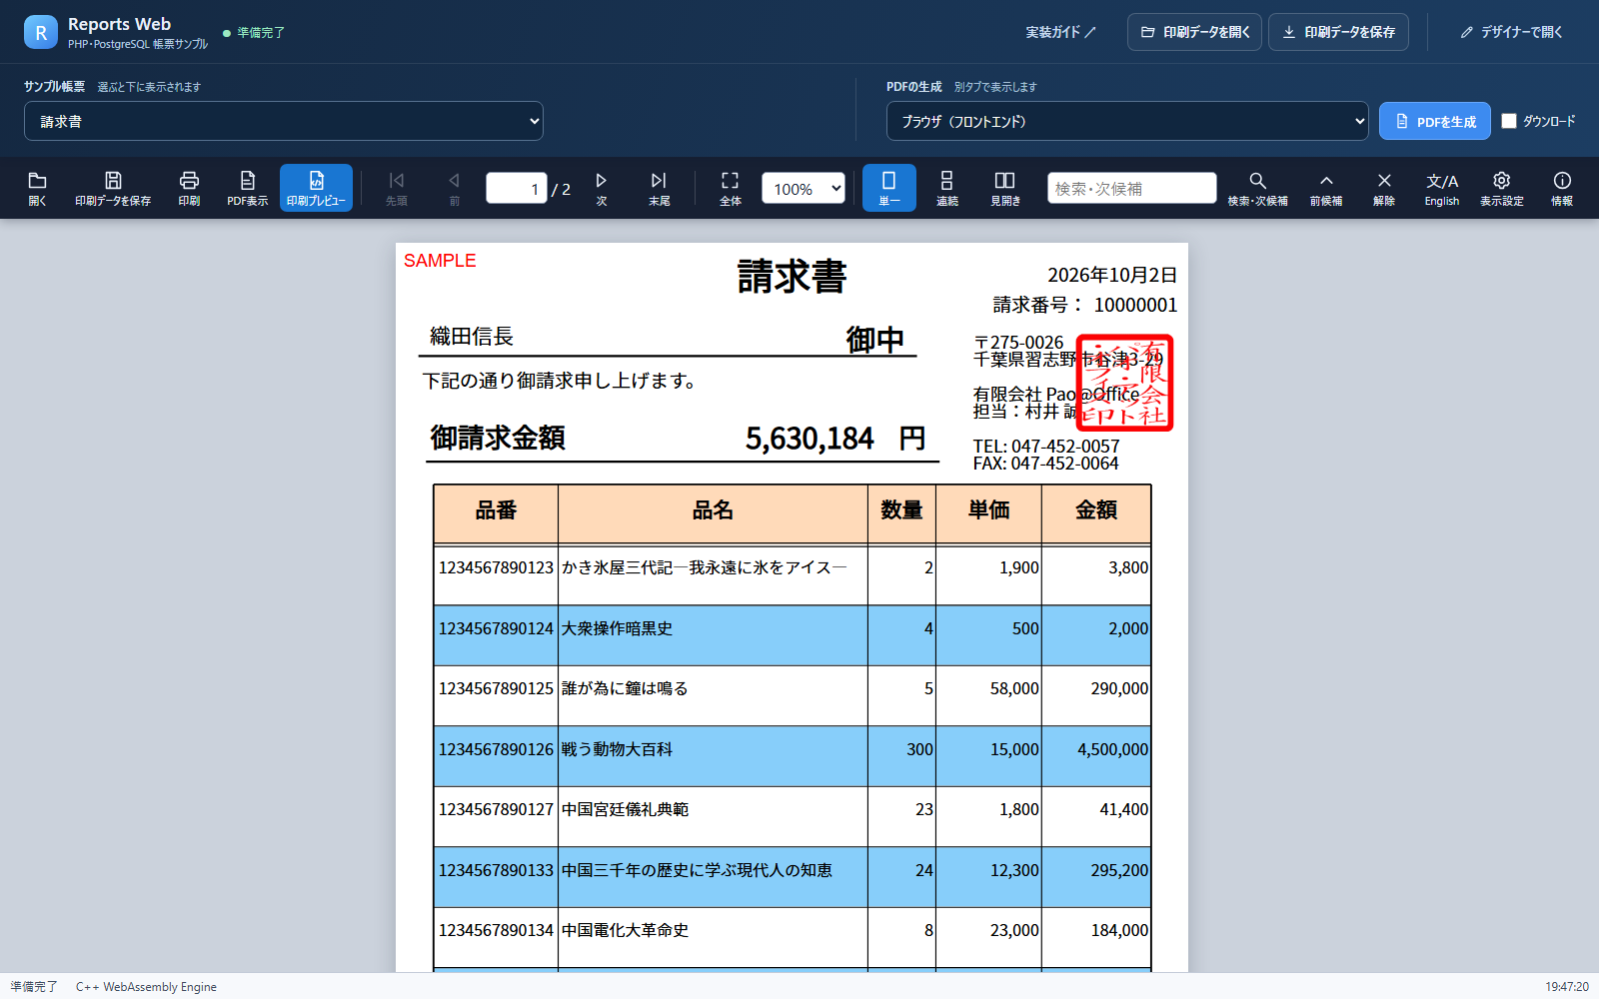Clear search with the 解除 icon

(x=1384, y=188)
